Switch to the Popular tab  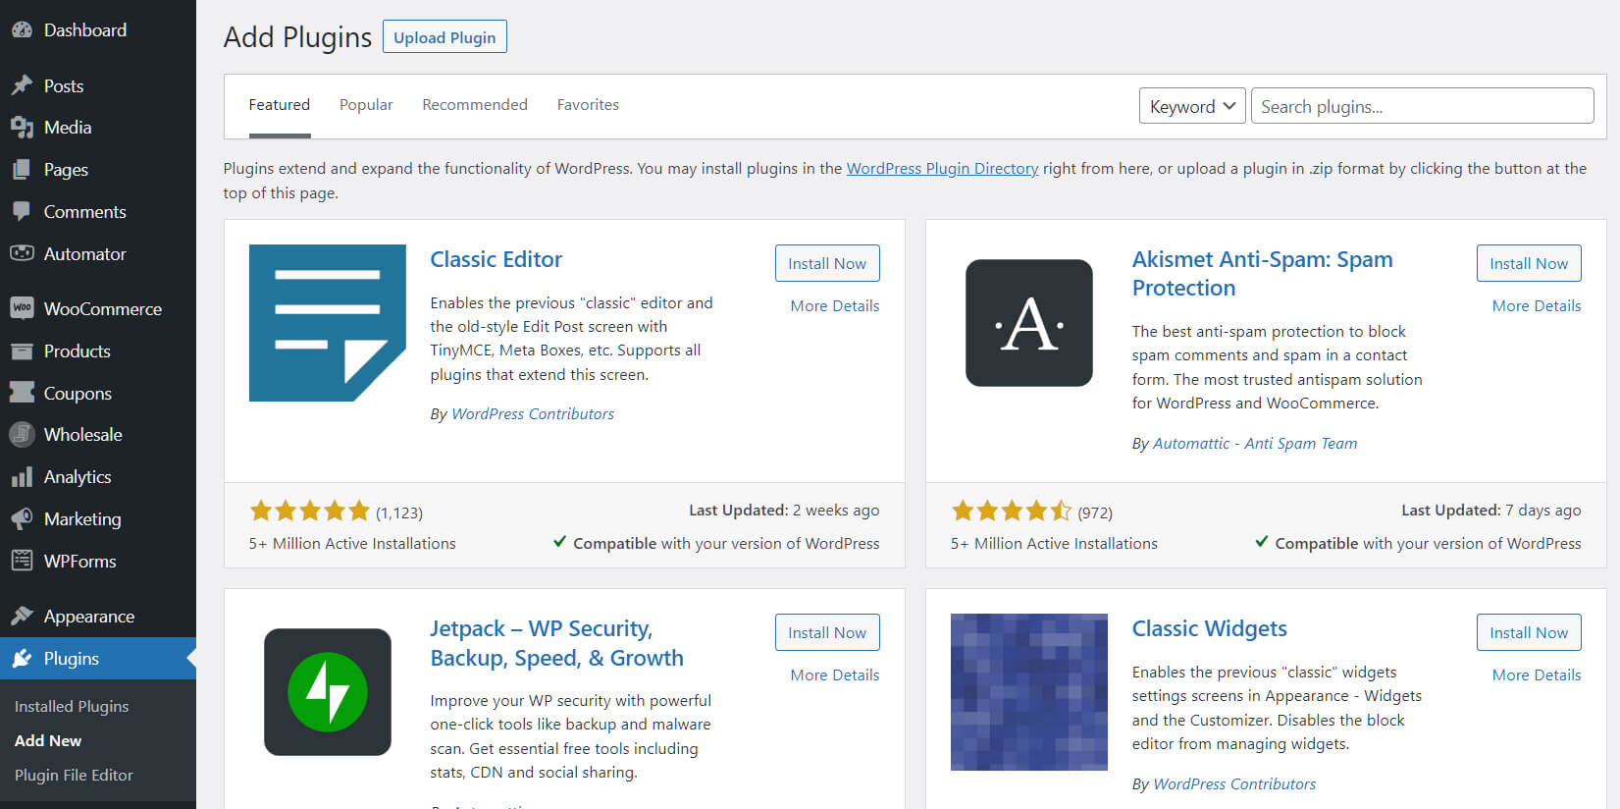click(x=366, y=105)
